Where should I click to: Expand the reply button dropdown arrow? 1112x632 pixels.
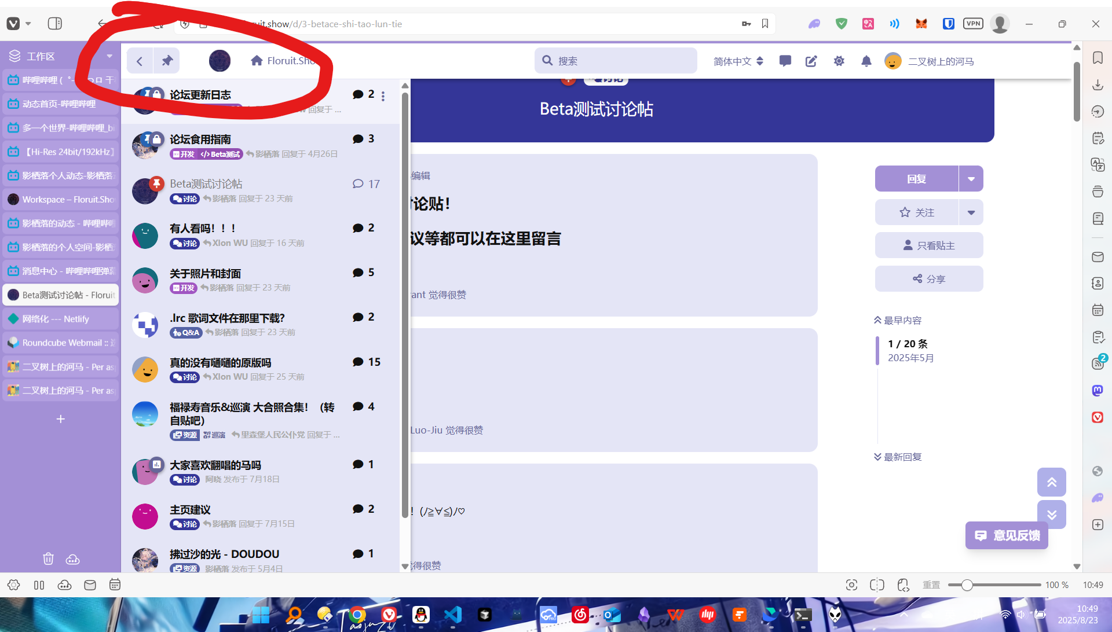[971, 179]
